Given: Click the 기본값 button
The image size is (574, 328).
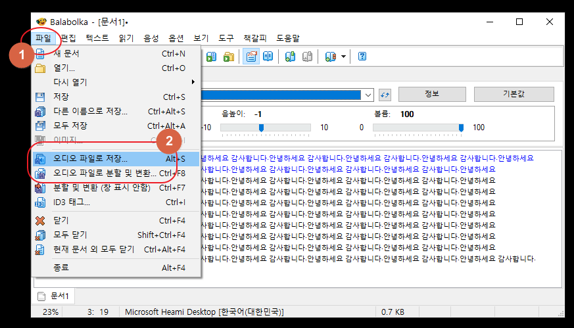Looking at the screenshot, I should [514, 94].
